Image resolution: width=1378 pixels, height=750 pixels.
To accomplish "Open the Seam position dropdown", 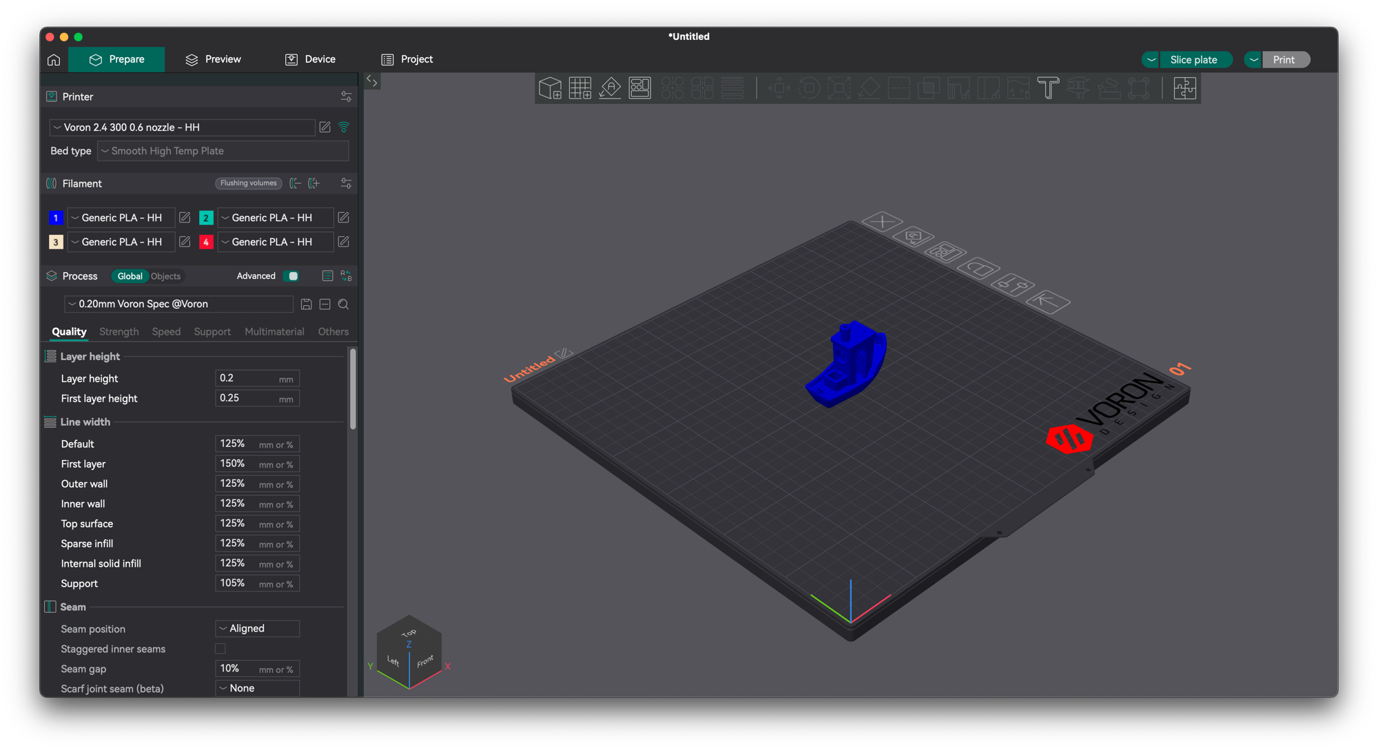I will click(x=257, y=629).
